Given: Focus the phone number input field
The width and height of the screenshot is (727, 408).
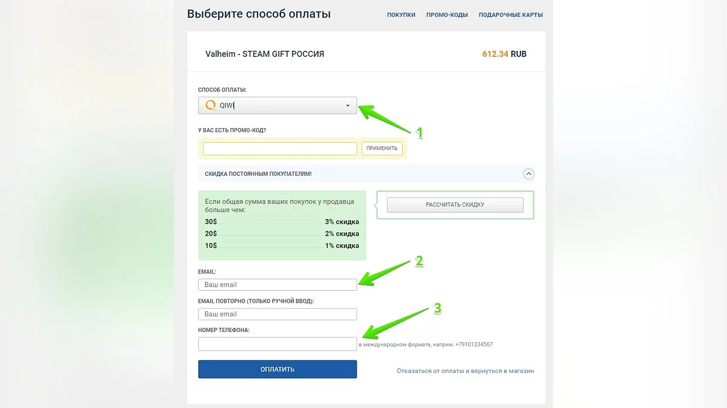Looking at the screenshot, I should pos(277,344).
